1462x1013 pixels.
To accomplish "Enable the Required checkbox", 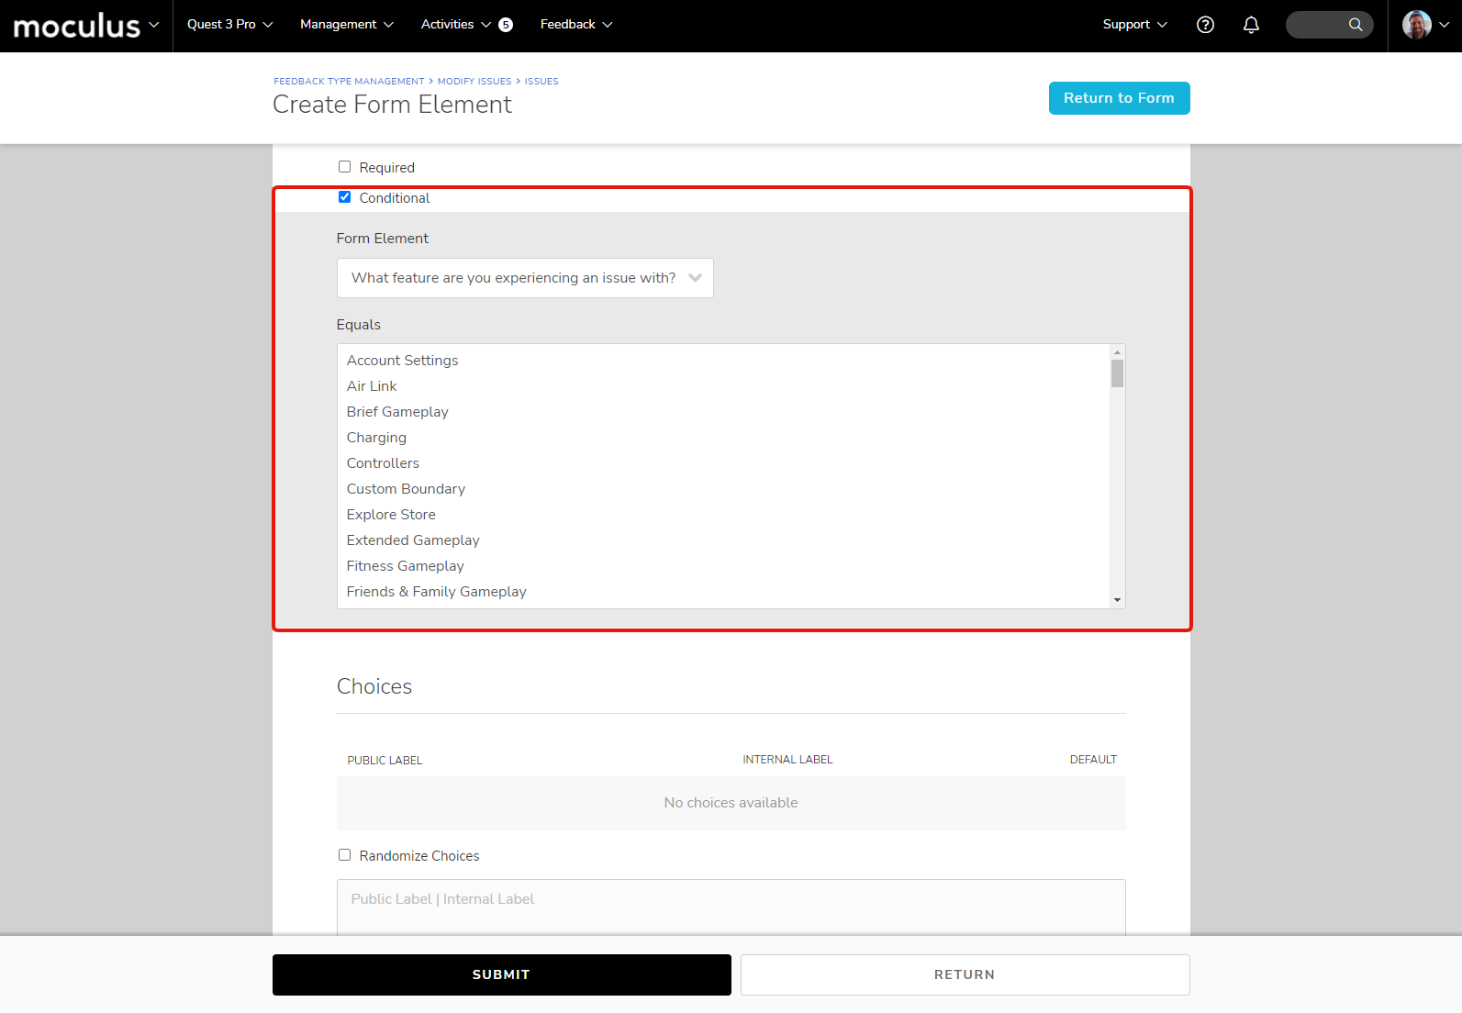I will (344, 167).
